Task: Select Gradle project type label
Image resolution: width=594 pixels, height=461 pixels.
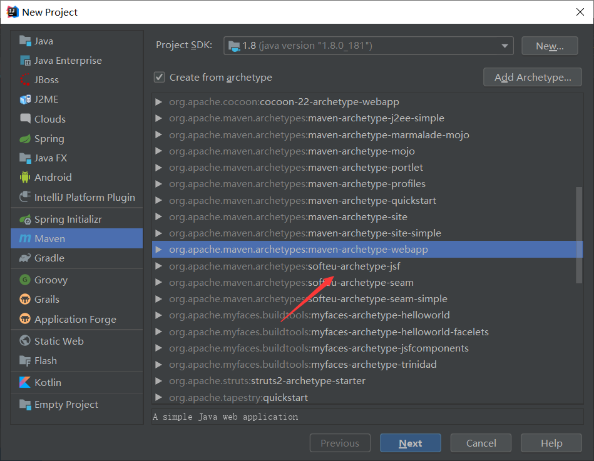Action: [49, 258]
